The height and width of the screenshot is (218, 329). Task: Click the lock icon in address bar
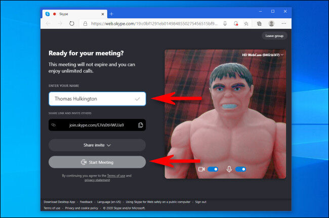tap(85, 23)
